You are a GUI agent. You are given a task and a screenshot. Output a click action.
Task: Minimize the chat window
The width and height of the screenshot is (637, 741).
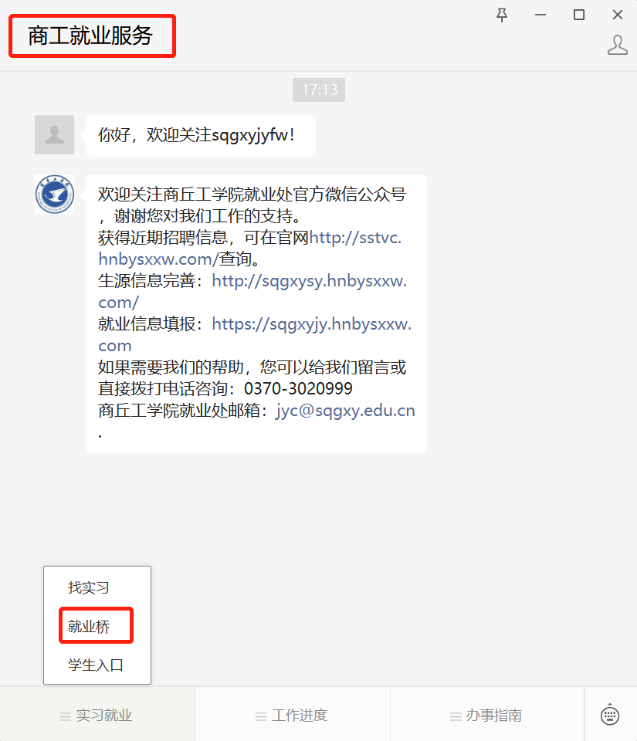click(x=540, y=15)
